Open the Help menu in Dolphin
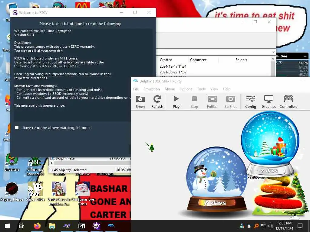The height and width of the screenshot is (232, 310). pyautogui.click(x=226, y=89)
